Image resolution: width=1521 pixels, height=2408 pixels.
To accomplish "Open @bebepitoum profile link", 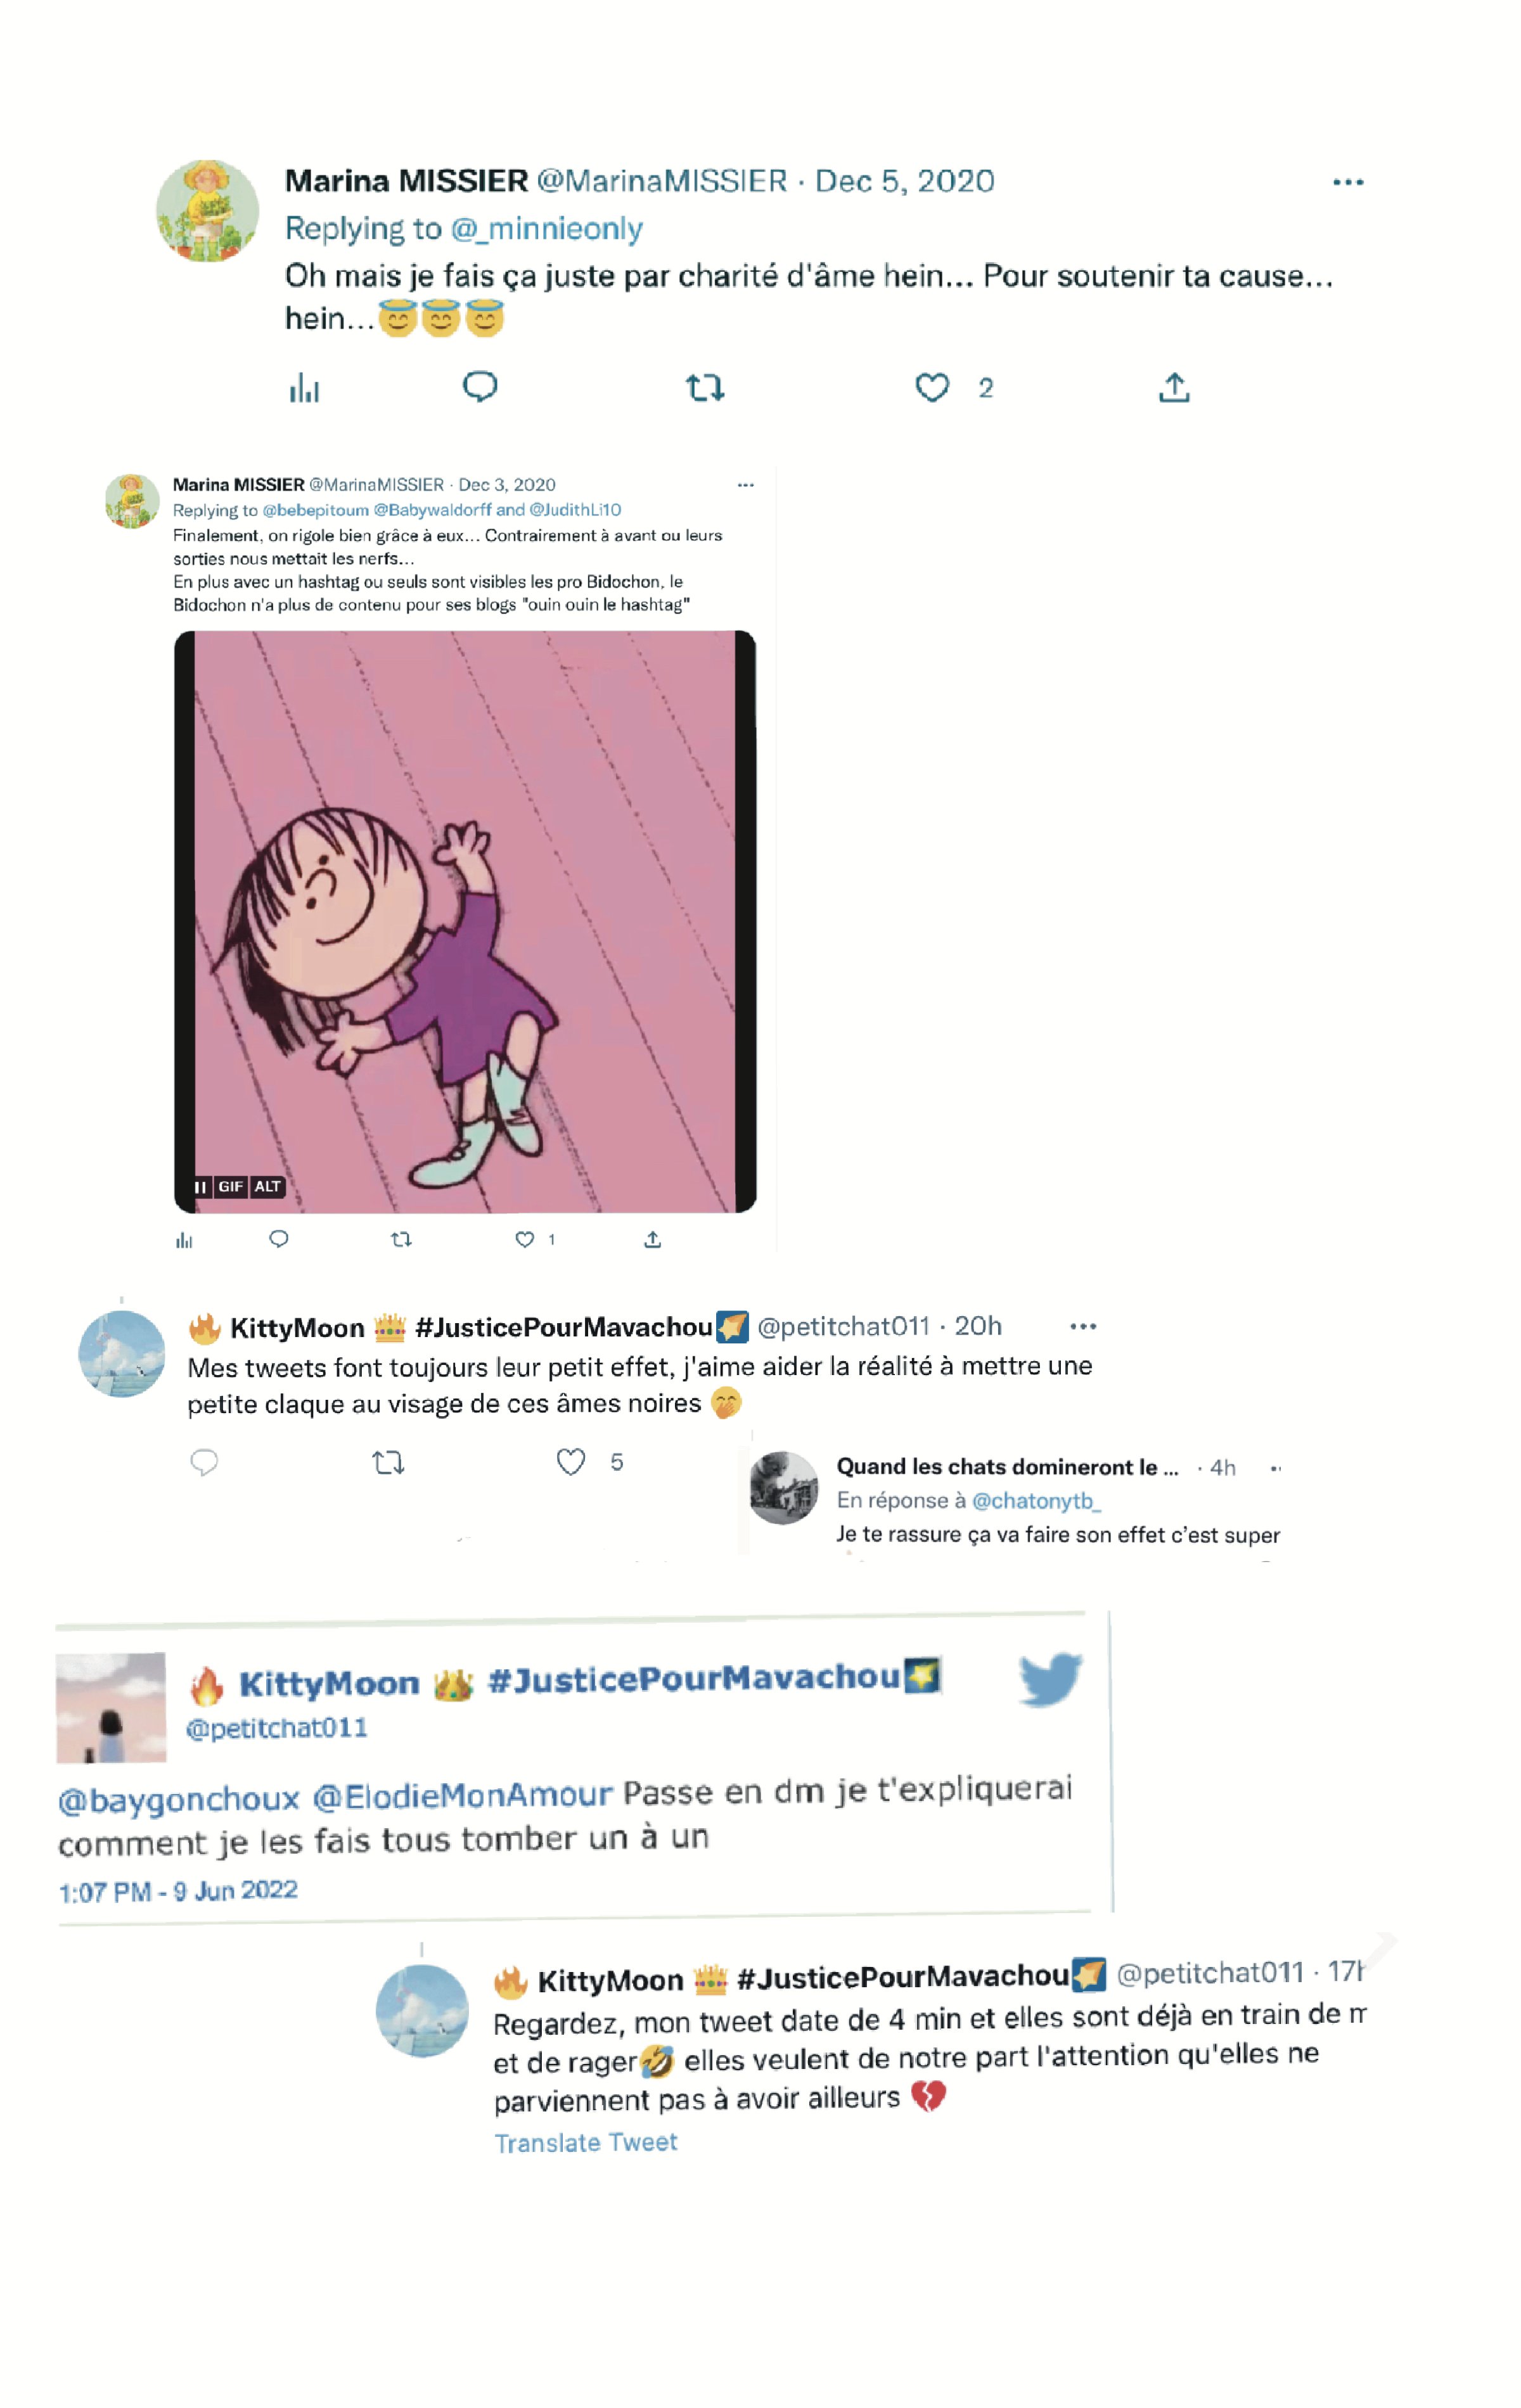I will (x=316, y=510).
